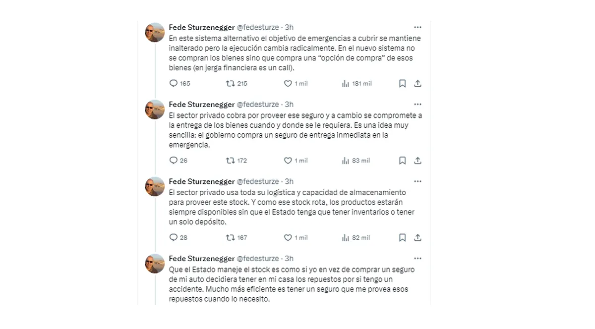Retweet the post with 172 retweets

(x=231, y=161)
